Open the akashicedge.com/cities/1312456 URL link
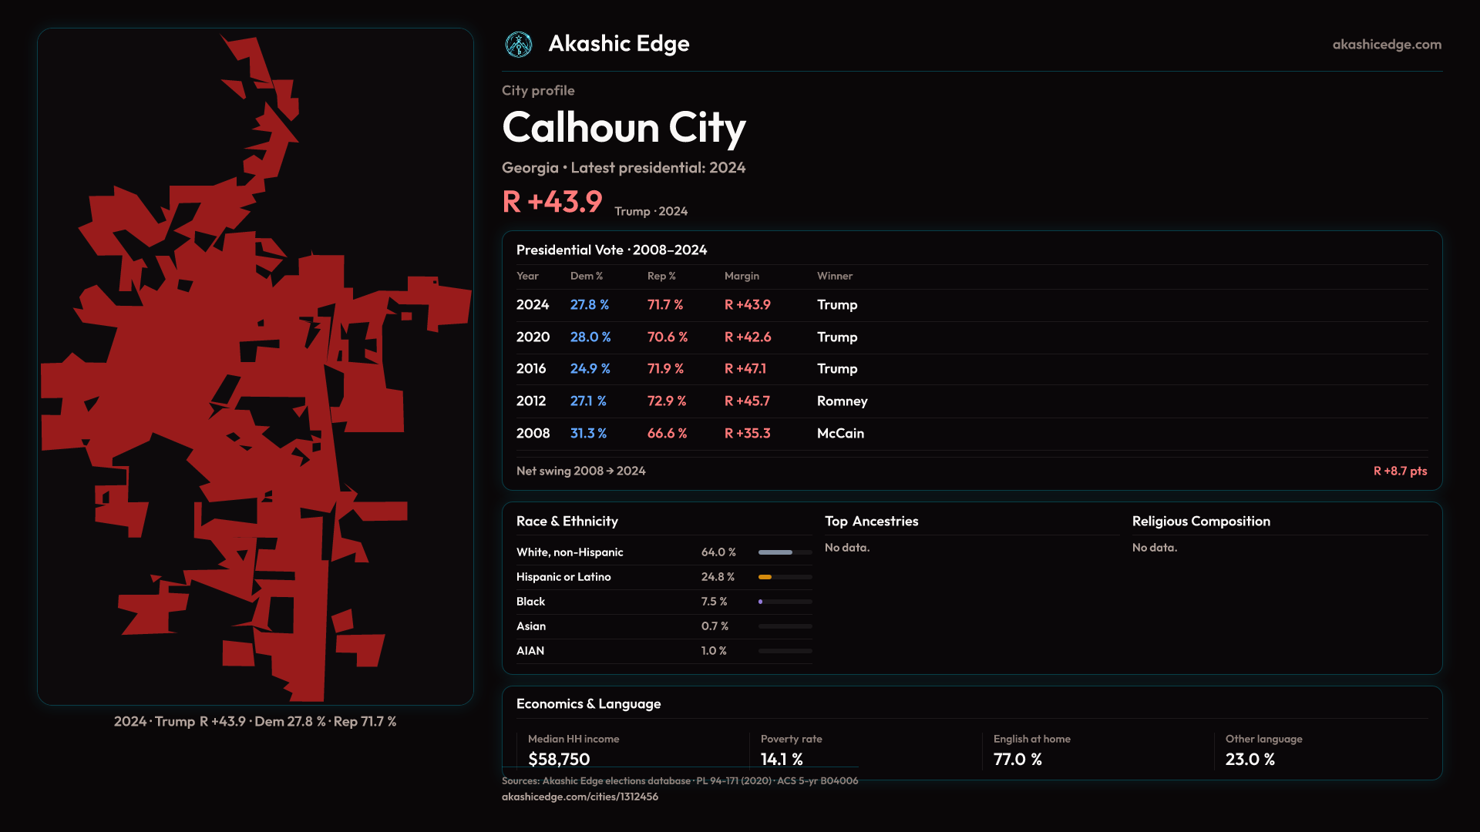The height and width of the screenshot is (832, 1480). pos(580,797)
